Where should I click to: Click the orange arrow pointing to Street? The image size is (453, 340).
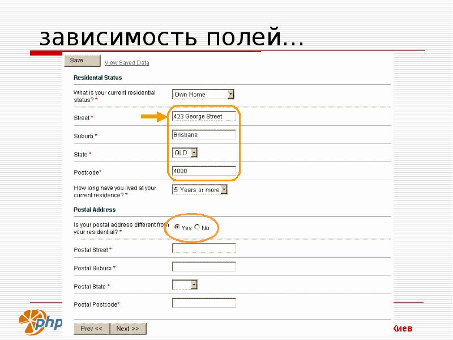(152, 117)
